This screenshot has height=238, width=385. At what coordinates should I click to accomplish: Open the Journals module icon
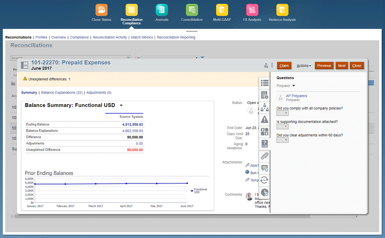(x=162, y=10)
